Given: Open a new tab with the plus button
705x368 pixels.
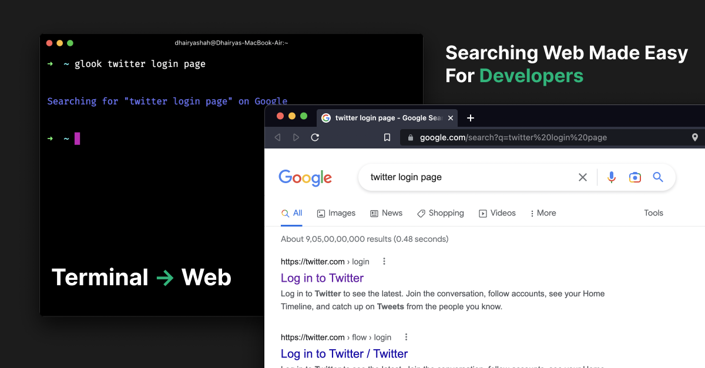Looking at the screenshot, I should pos(470,118).
